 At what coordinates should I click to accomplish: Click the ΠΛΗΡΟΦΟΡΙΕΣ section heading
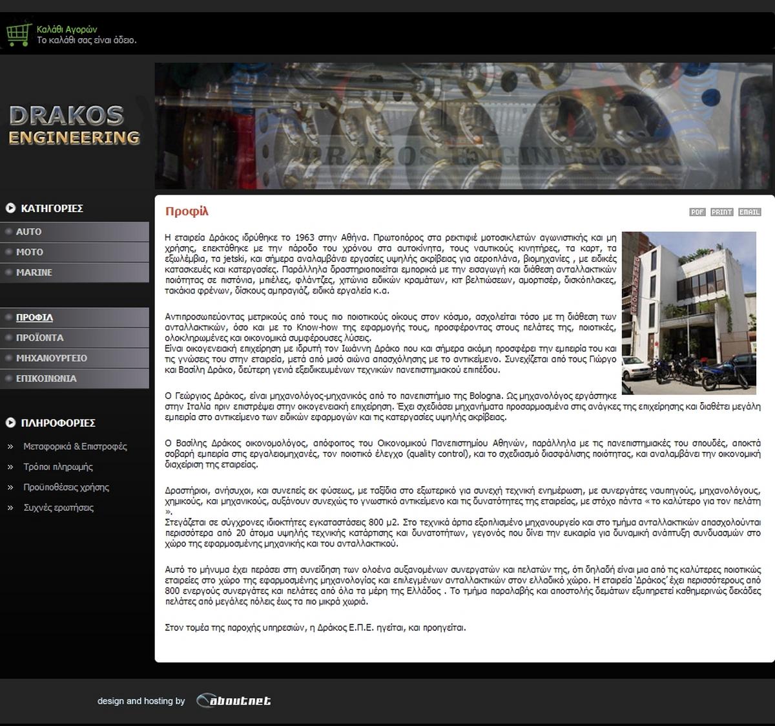(x=58, y=423)
